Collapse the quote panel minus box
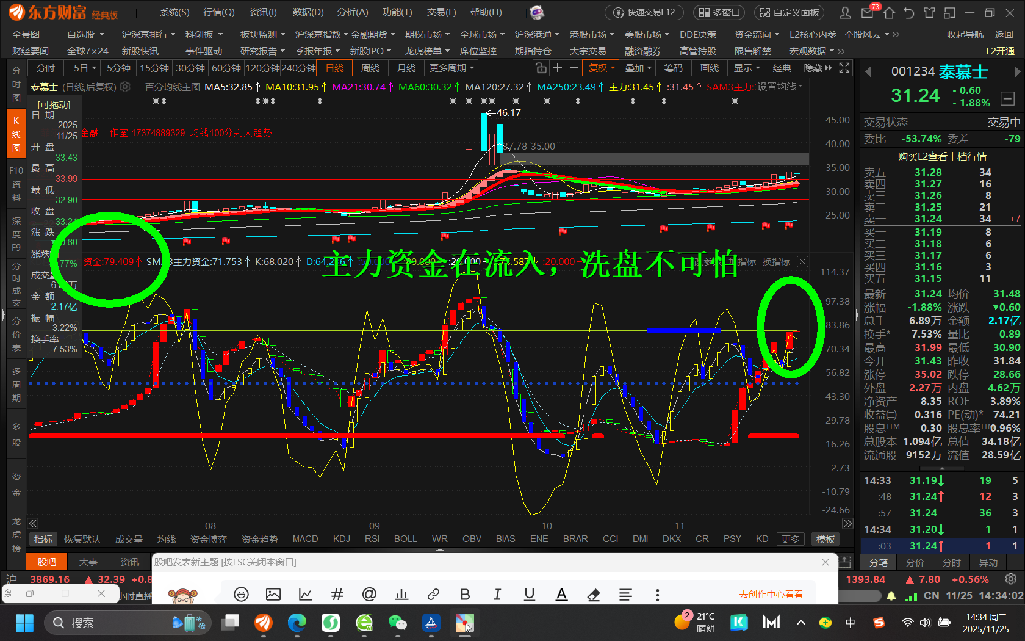The width and height of the screenshot is (1025, 641). (x=1008, y=98)
